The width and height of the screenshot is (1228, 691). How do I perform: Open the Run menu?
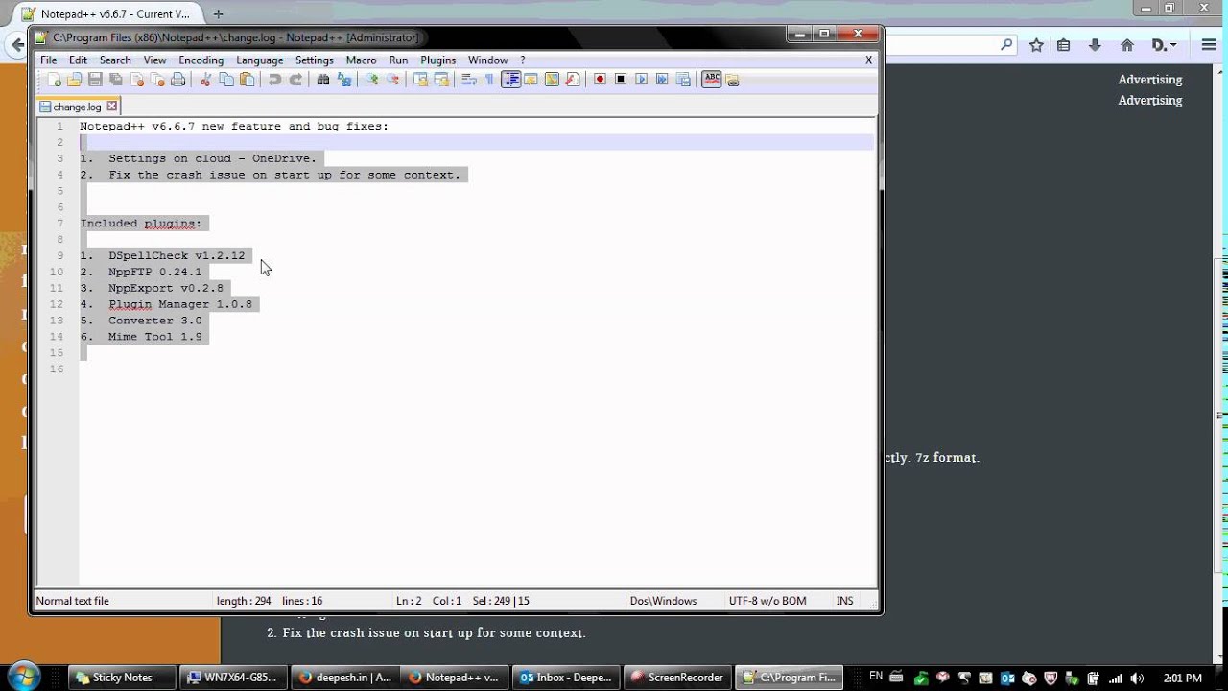398,60
